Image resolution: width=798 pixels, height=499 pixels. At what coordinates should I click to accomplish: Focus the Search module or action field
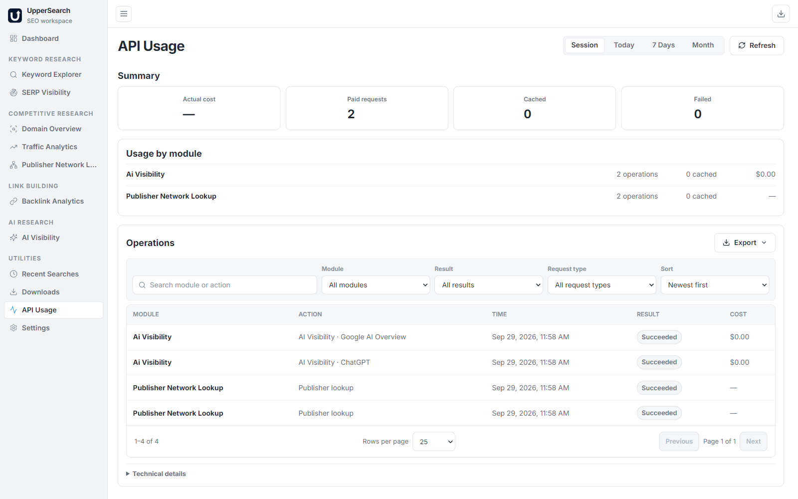coord(225,285)
